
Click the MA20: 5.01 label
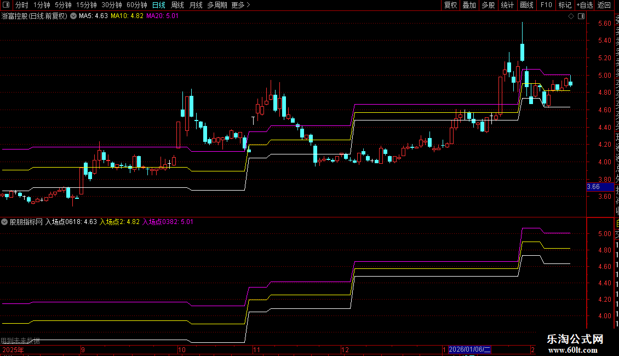tap(162, 16)
